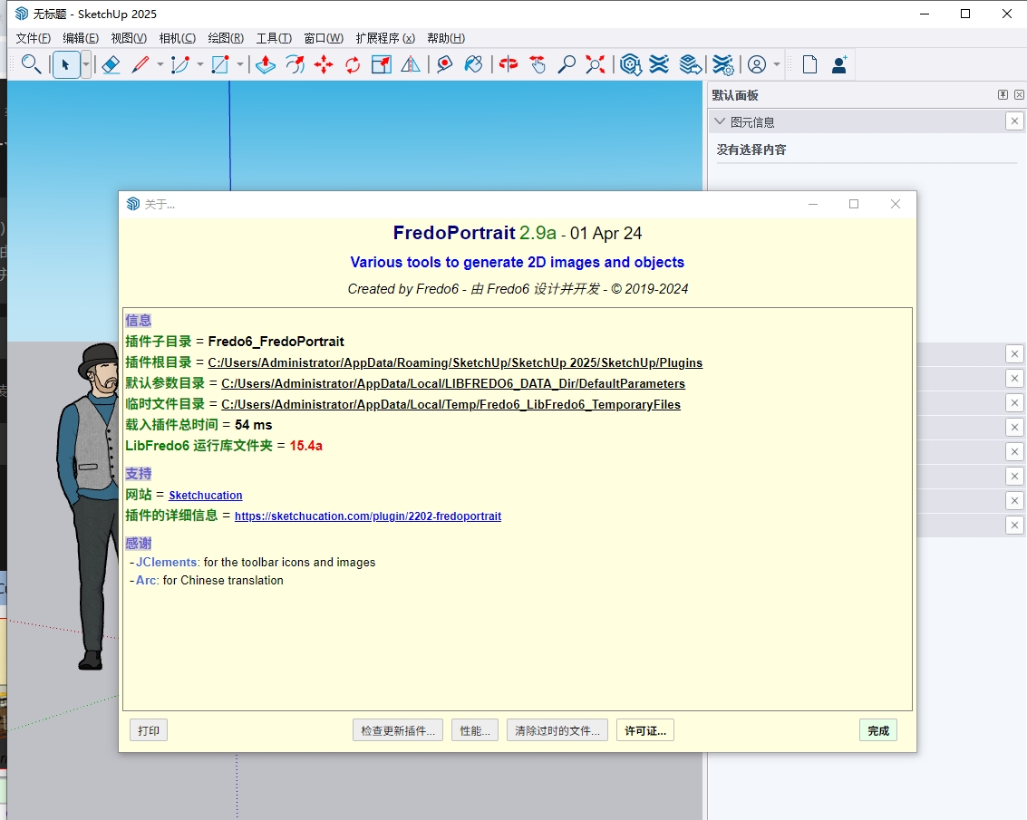The image size is (1027, 820).
Task: Open the 帮助(H) menu
Action: click(x=446, y=38)
